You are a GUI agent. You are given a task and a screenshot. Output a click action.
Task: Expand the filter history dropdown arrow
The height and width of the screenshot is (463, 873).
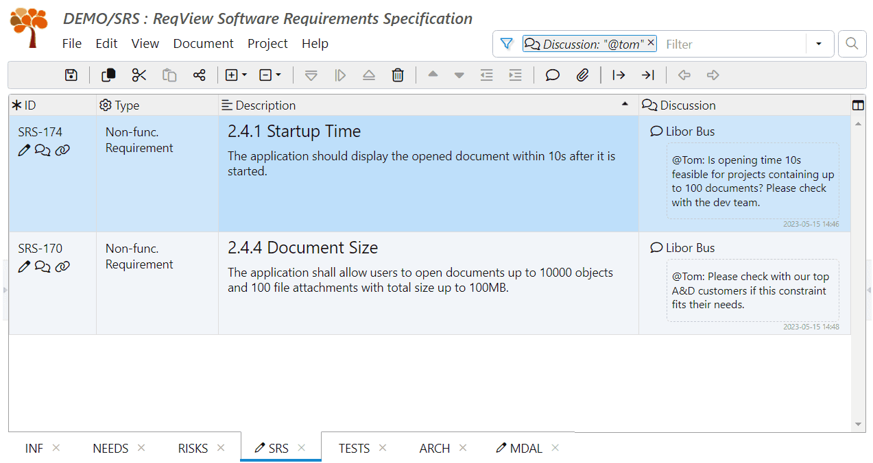click(x=819, y=44)
